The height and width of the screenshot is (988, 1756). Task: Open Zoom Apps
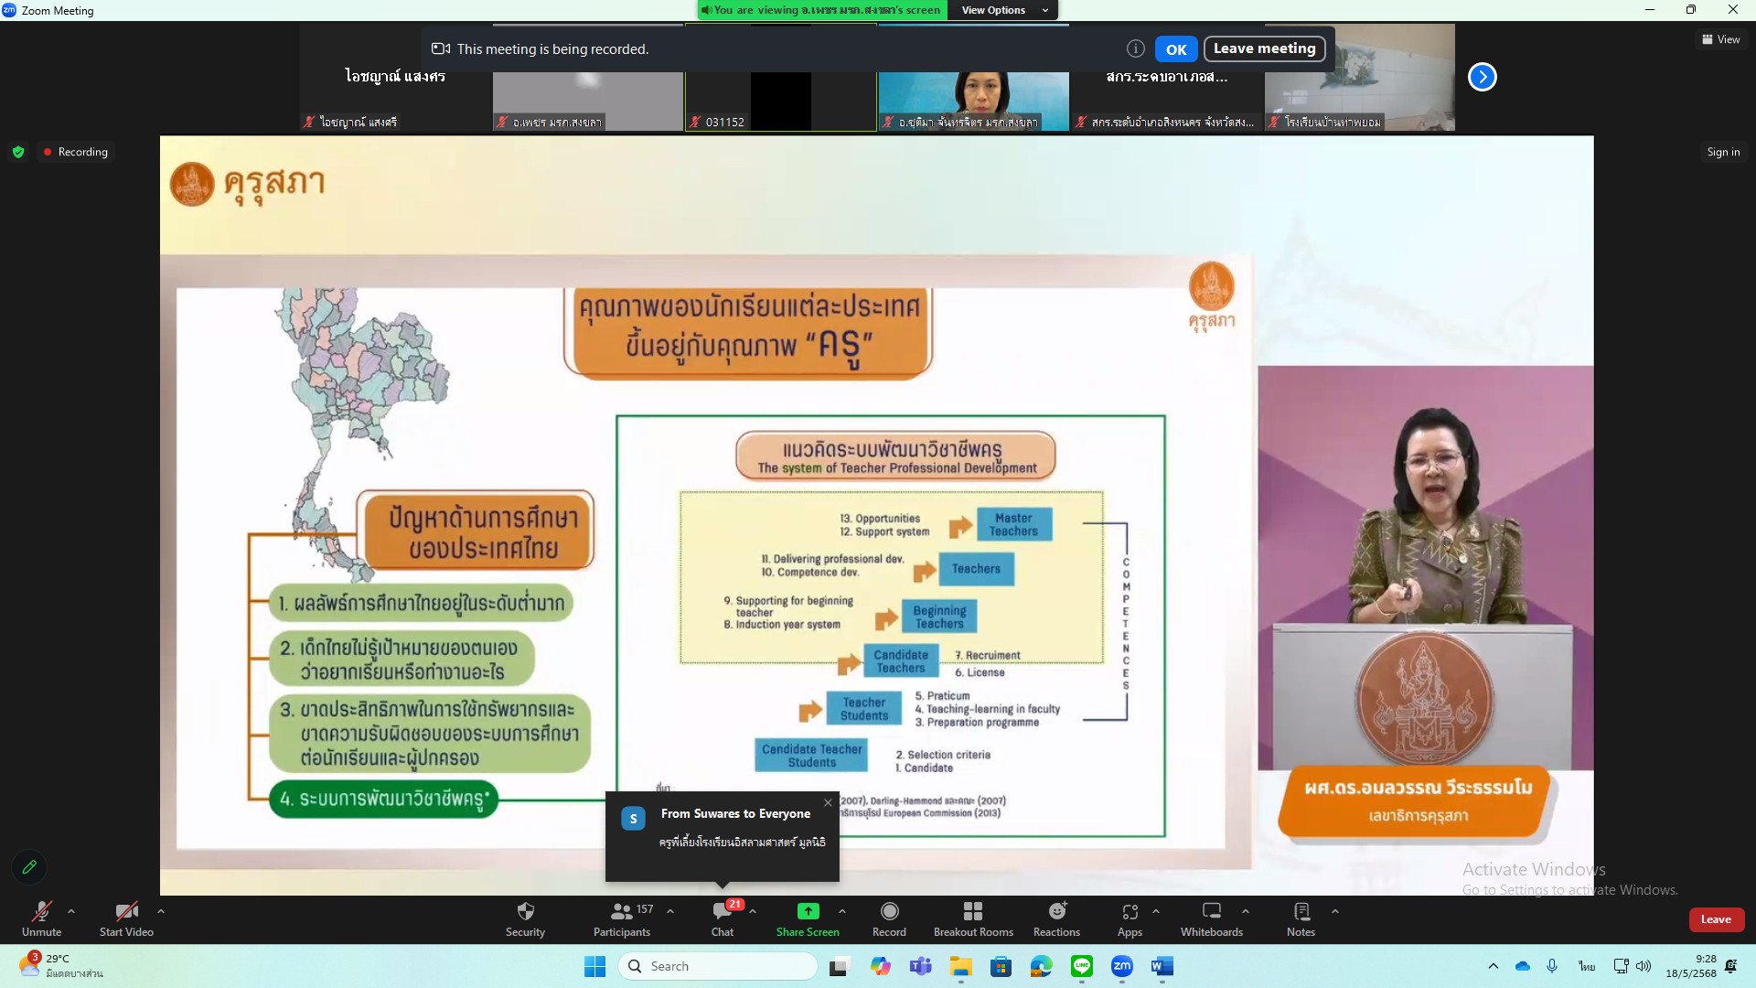(x=1130, y=918)
